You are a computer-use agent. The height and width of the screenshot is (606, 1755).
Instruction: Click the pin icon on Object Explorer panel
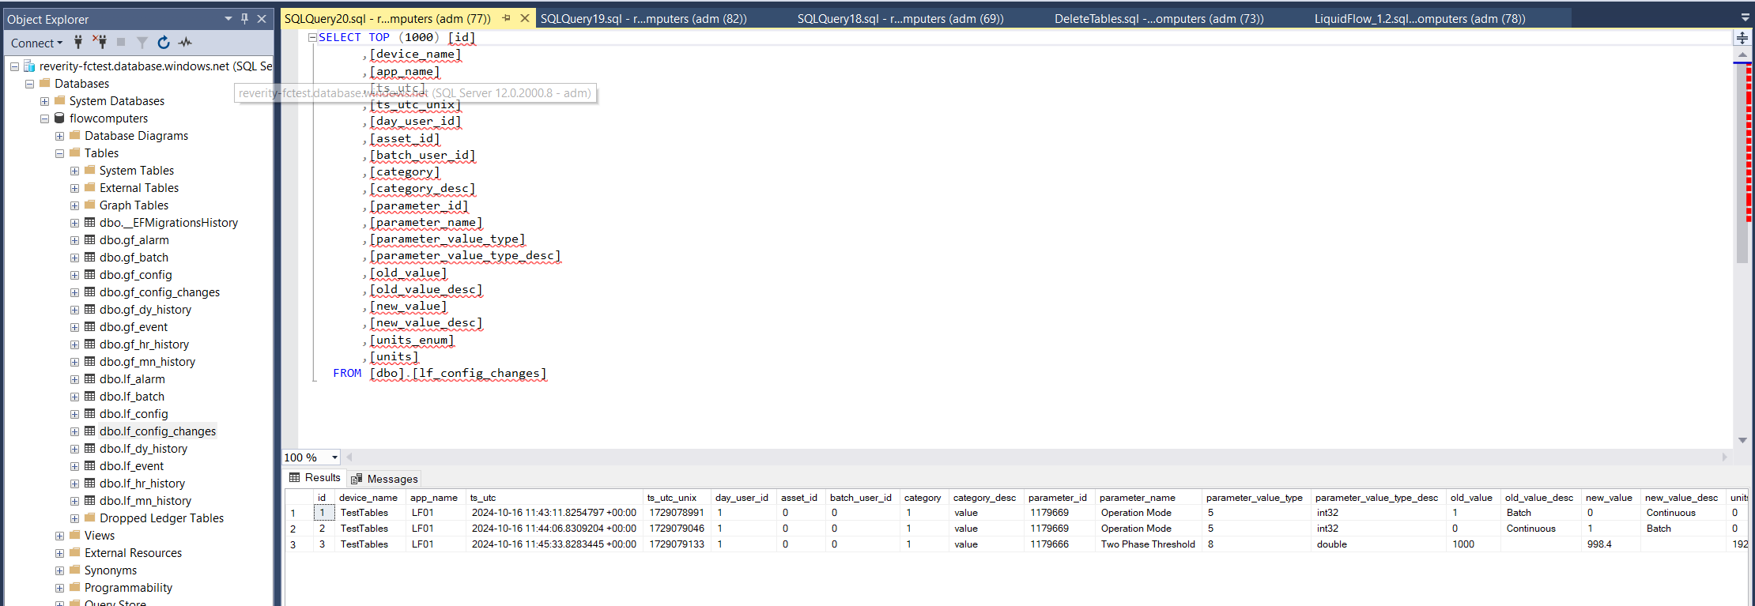245,19
